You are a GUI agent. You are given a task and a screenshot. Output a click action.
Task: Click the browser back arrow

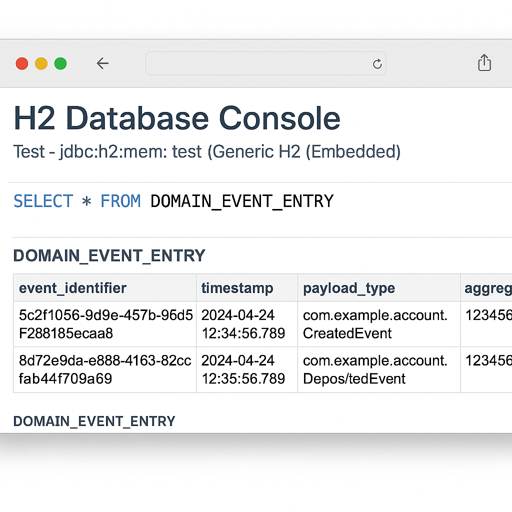tap(103, 63)
